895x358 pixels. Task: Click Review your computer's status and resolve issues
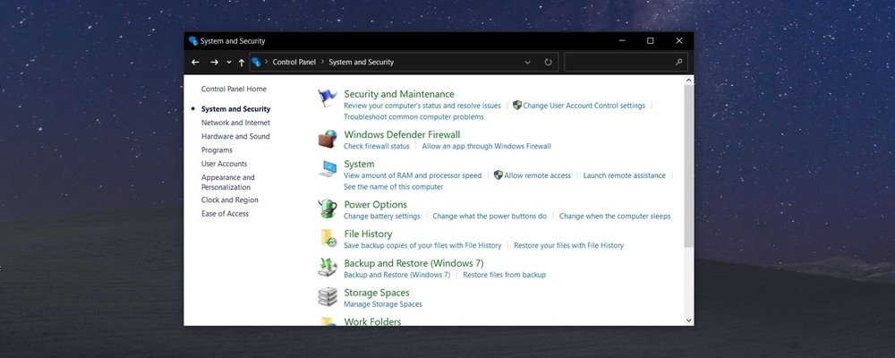click(x=422, y=106)
